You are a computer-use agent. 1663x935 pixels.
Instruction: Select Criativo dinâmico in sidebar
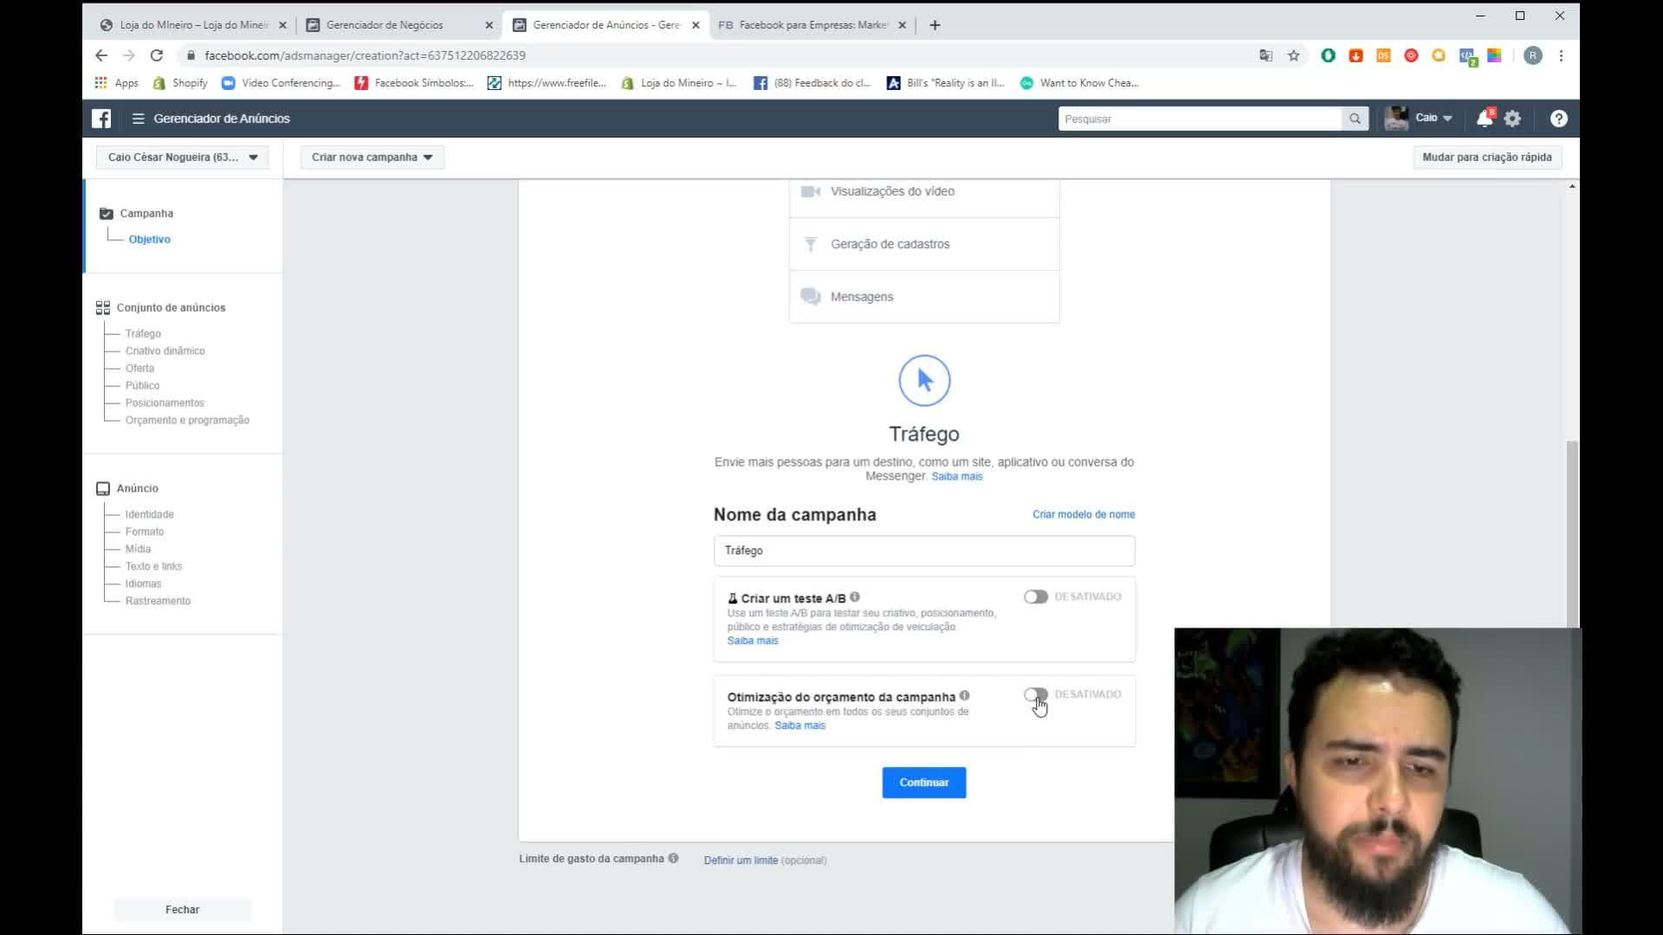point(165,351)
